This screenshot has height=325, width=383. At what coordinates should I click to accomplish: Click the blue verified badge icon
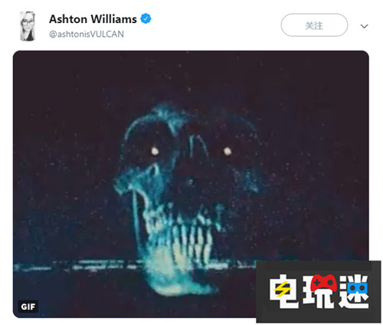tap(146, 18)
